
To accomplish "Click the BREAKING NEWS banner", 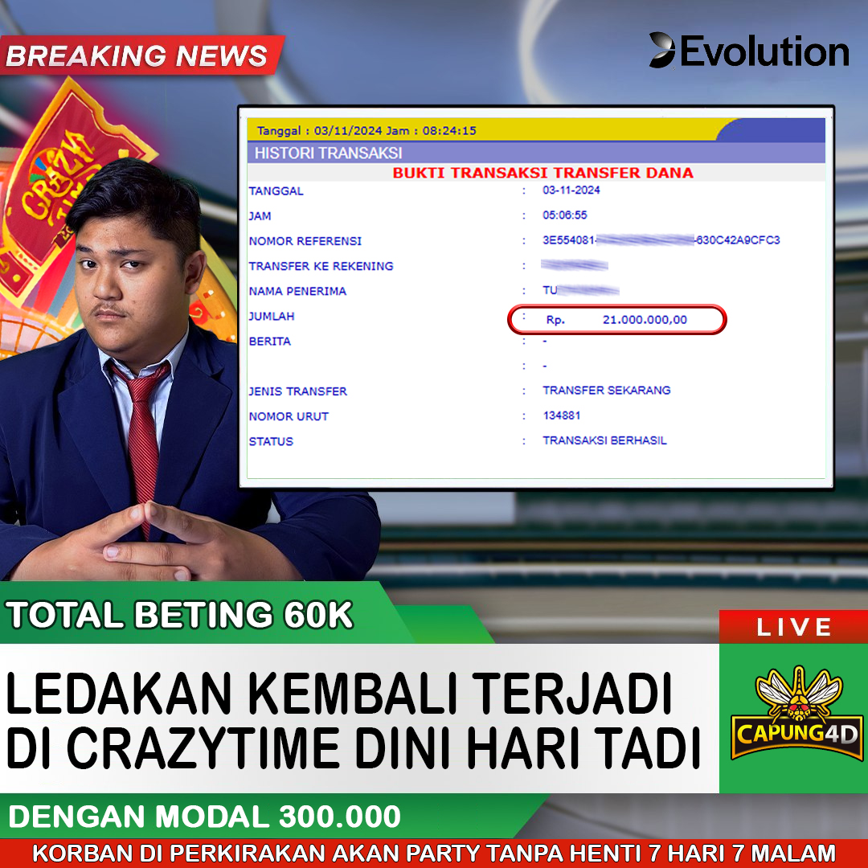I will pyautogui.click(x=138, y=55).
